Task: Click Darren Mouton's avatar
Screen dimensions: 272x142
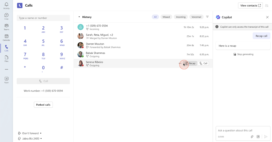Action: click(x=81, y=45)
